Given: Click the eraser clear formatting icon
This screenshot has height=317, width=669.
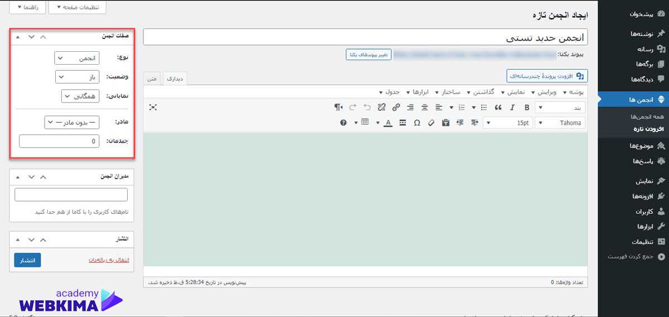Looking at the screenshot, I should [x=431, y=123].
